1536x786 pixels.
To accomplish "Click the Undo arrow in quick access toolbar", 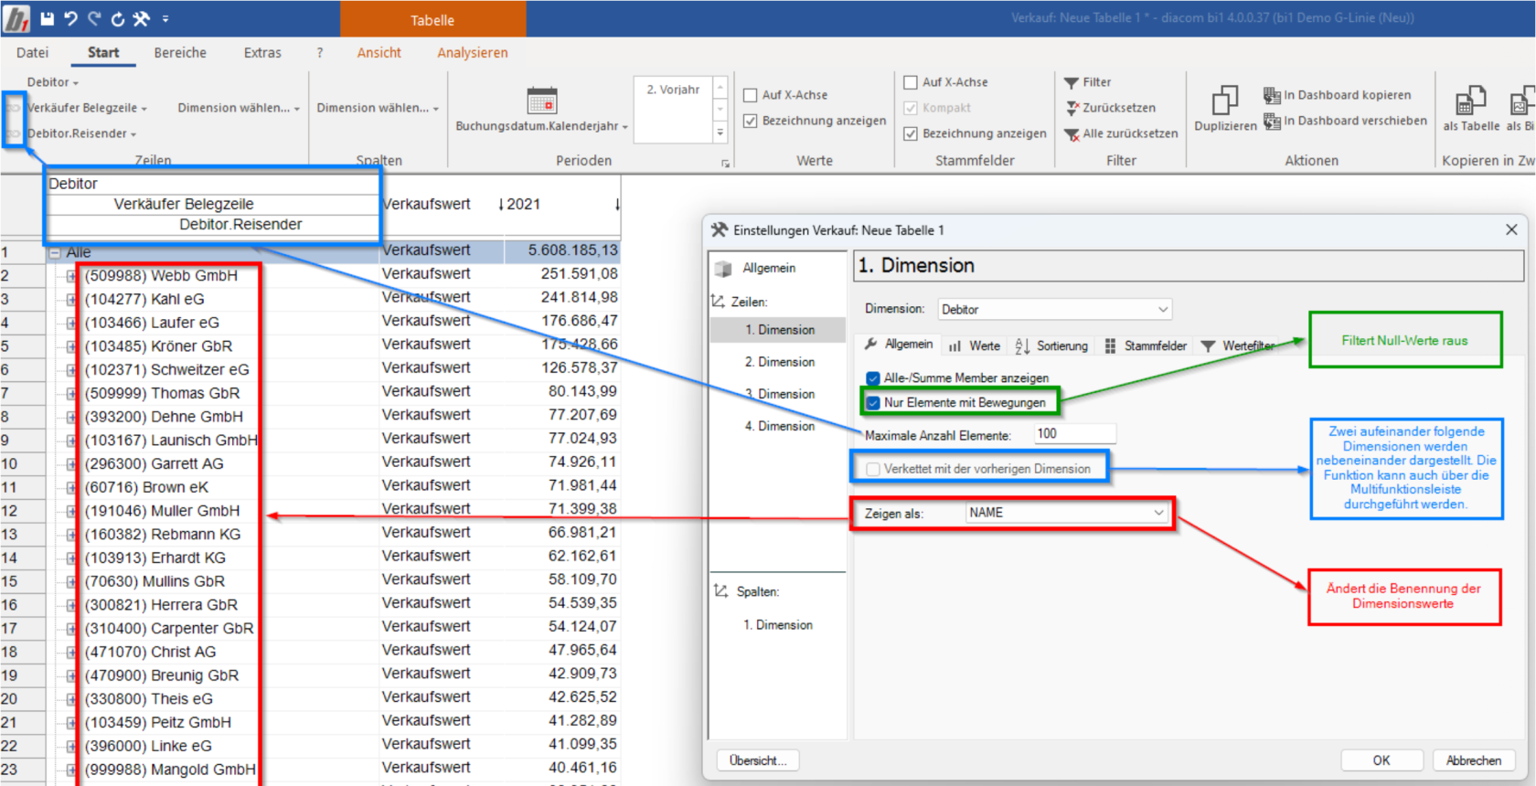I will (x=70, y=18).
